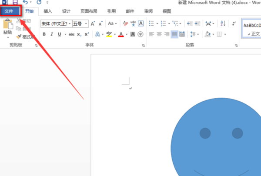The image size is (261, 176).
Task: Select the center alignment icon
Action: [159, 34]
